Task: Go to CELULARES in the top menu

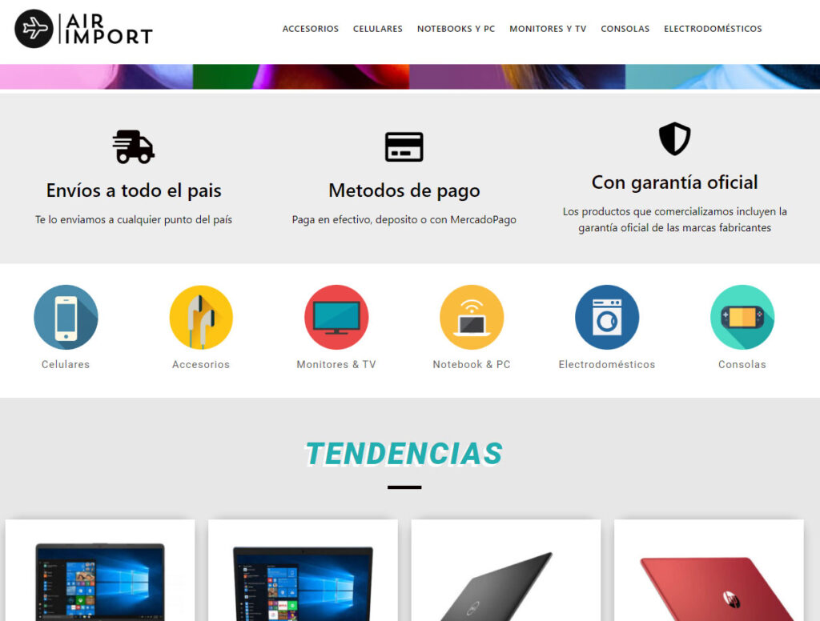Action: (378, 29)
